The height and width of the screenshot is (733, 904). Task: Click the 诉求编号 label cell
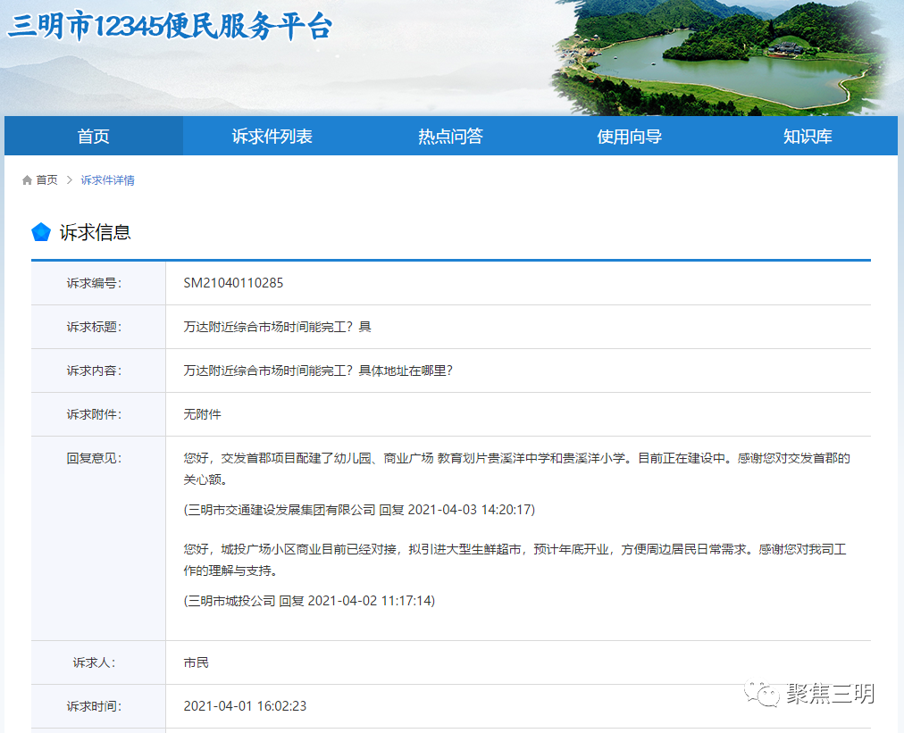(x=98, y=283)
